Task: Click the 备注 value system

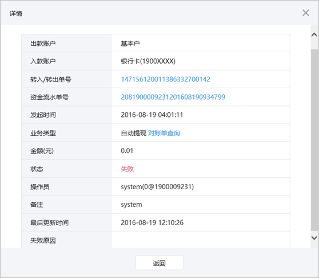Action: click(131, 205)
